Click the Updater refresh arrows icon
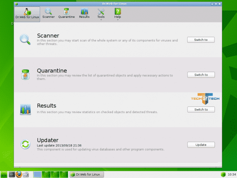Screen dimensions: 237x178 coord(25,144)
